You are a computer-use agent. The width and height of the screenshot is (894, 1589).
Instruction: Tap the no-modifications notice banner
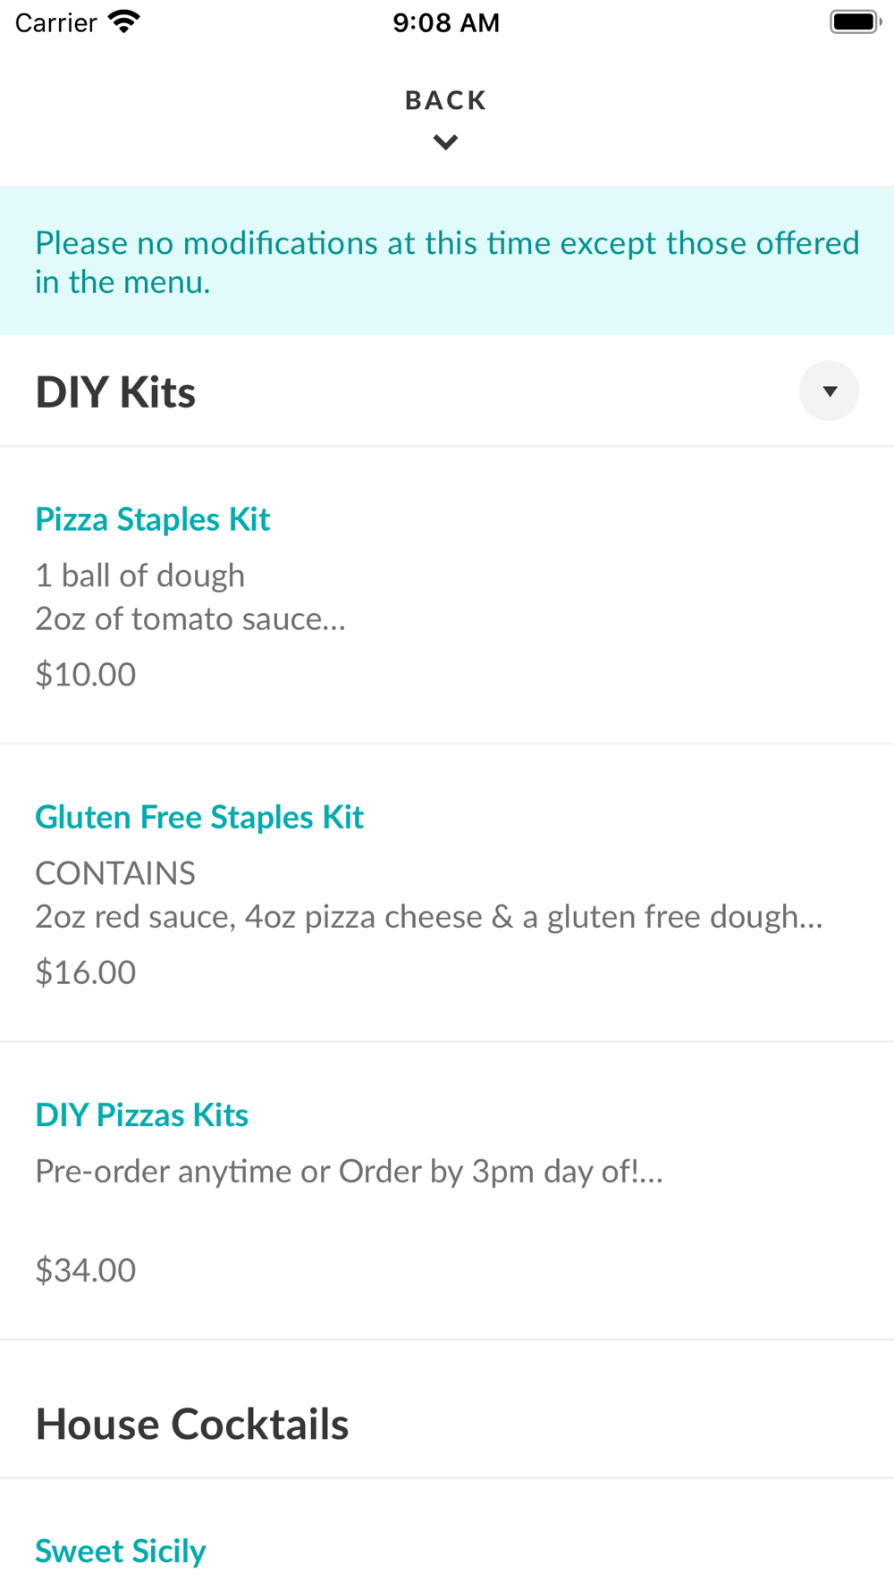pyautogui.click(x=447, y=261)
